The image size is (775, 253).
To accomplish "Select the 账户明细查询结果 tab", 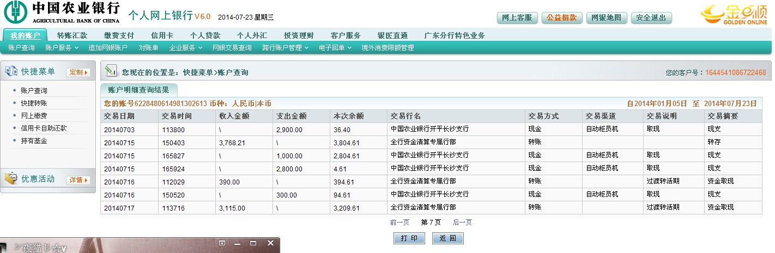I will point(138,90).
